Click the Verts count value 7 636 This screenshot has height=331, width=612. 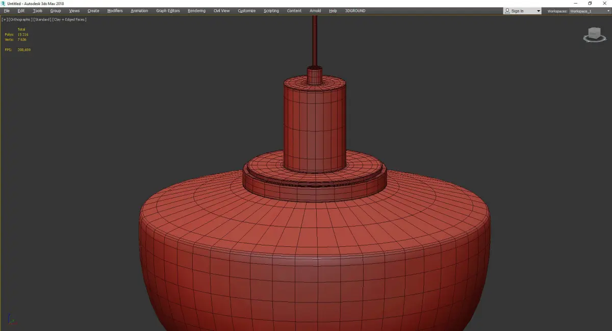tap(22, 39)
